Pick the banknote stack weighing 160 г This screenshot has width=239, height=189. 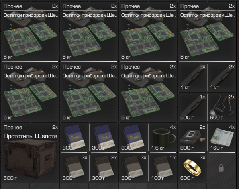[221, 138]
